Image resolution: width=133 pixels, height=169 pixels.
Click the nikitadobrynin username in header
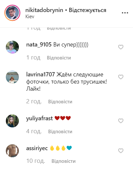coord(44,10)
